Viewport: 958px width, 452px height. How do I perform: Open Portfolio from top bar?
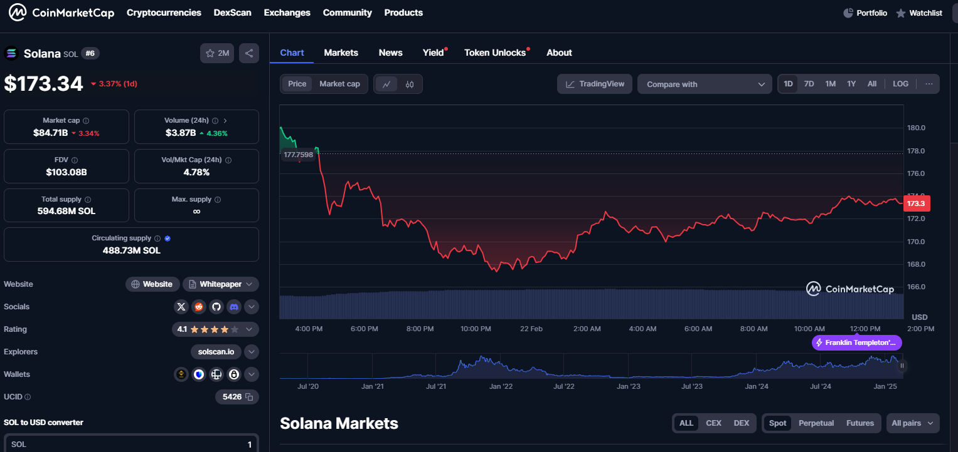(865, 13)
